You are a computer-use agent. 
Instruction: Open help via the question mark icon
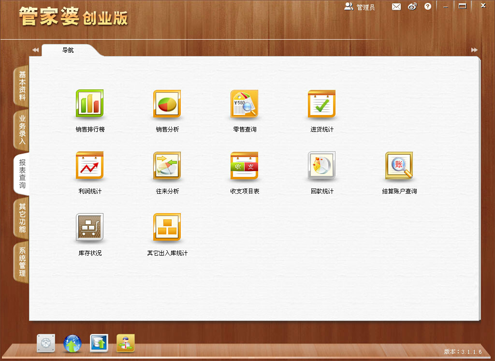(427, 6)
